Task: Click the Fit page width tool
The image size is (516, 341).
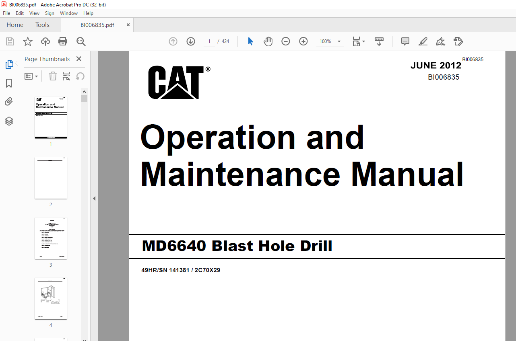Action: click(x=356, y=41)
